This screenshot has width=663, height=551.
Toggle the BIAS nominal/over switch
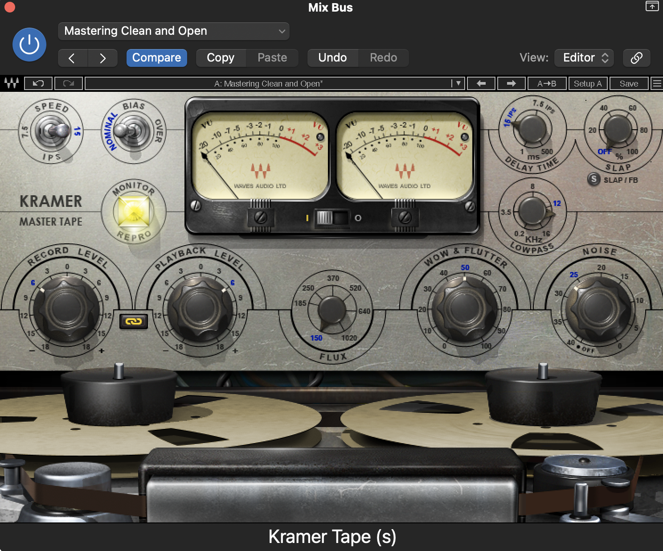point(132,131)
